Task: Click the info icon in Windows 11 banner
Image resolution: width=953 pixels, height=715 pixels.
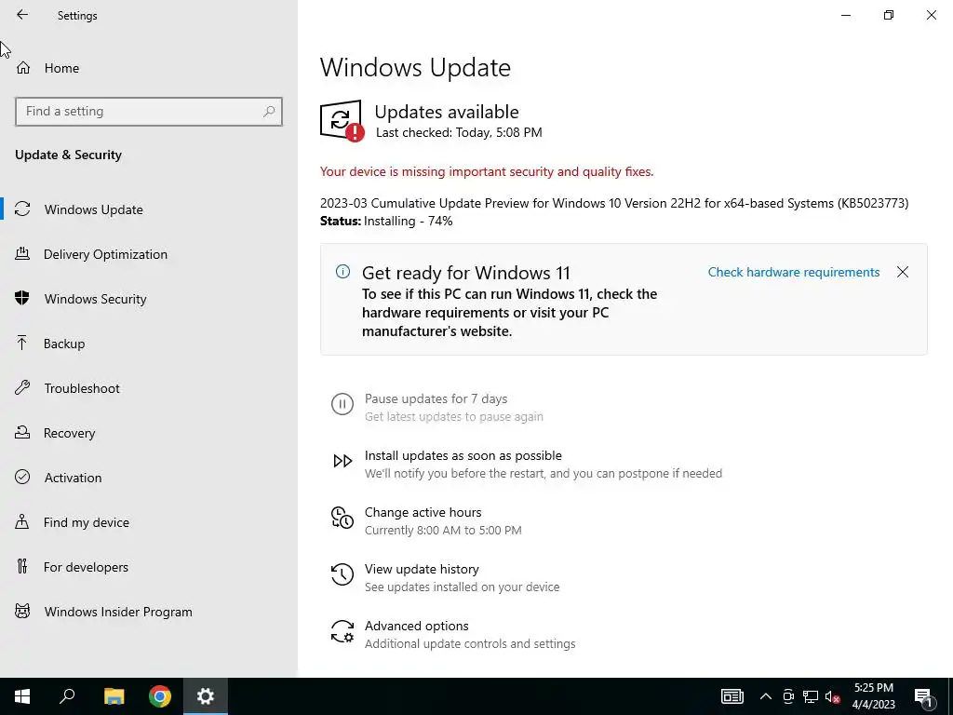Action: tap(342, 272)
